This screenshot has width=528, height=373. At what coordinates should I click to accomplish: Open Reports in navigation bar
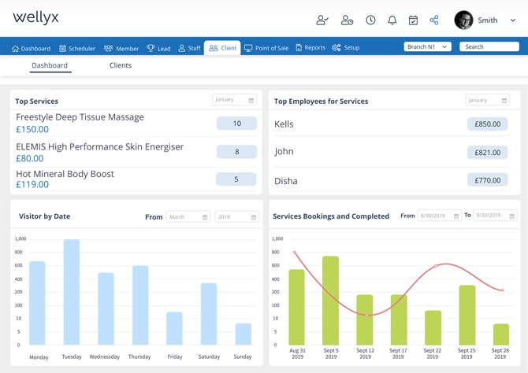tap(310, 48)
